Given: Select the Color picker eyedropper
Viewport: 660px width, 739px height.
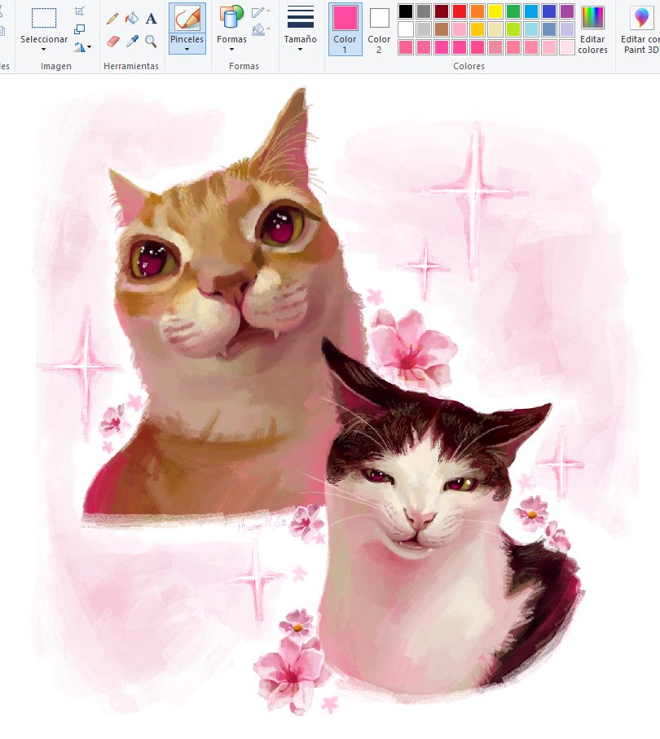Looking at the screenshot, I should [132, 41].
